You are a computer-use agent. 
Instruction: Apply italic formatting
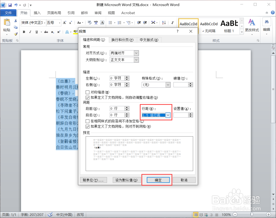point(30,32)
